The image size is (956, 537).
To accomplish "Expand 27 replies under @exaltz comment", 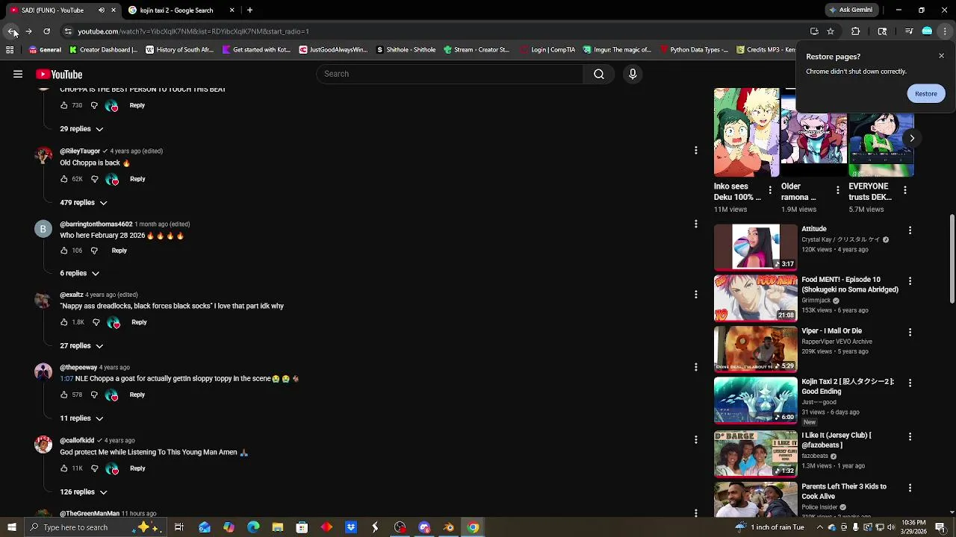I will pyautogui.click(x=81, y=346).
